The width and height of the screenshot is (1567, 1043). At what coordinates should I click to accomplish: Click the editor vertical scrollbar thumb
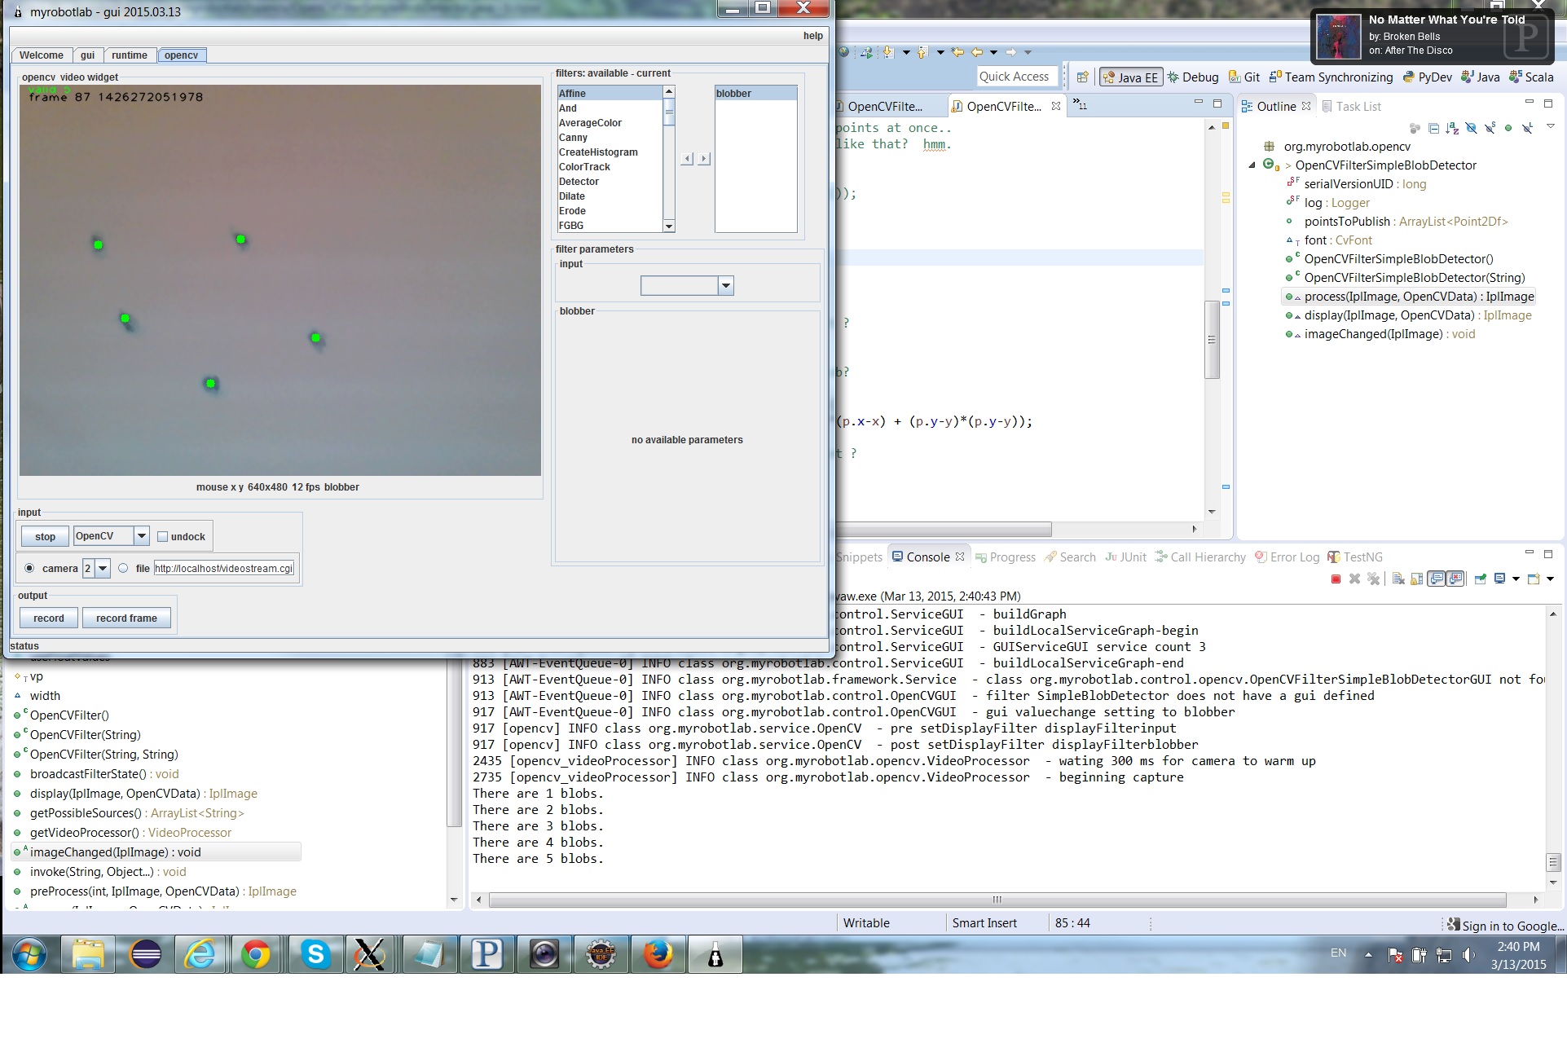pos(1212,340)
